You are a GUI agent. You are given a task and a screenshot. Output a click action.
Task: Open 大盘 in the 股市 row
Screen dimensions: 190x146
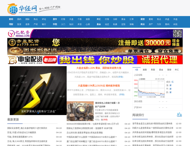coord(71,19)
